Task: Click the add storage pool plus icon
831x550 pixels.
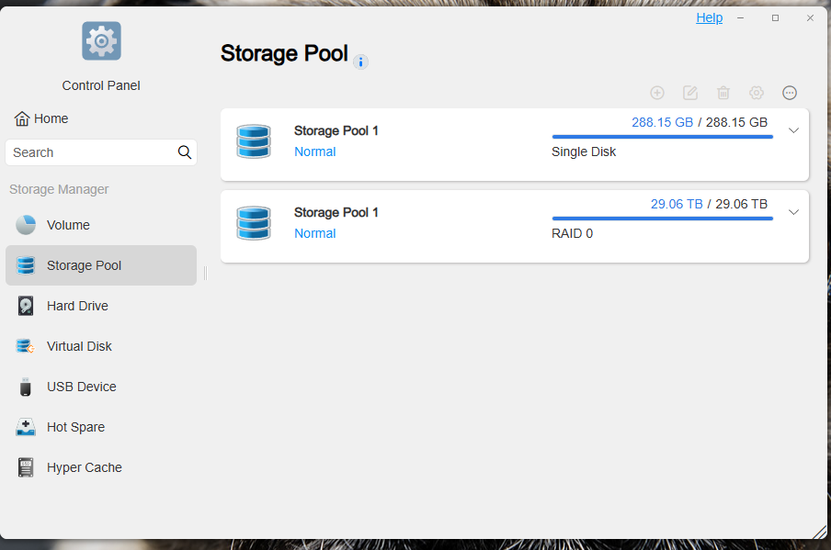Action: [657, 93]
